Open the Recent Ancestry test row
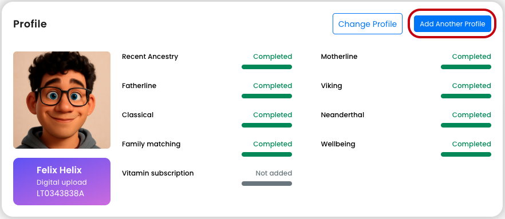Viewport: 505px width, 219px height. pyautogui.click(x=207, y=61)
